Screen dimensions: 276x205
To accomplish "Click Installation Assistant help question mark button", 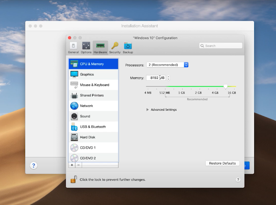I will click(34, 165).
